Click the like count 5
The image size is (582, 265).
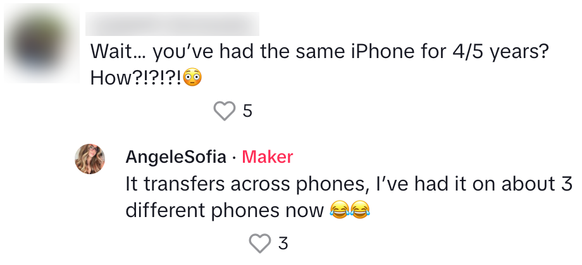(247, 112)
